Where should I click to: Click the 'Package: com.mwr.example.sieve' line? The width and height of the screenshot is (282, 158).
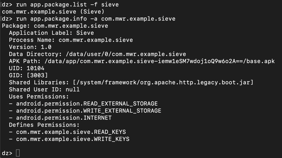click(55, 26)
